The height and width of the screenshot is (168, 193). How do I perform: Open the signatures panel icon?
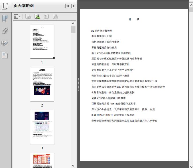click(5, 43)
